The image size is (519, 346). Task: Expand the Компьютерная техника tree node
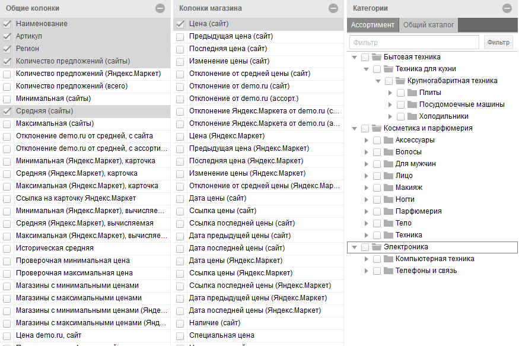coord(366,259)
